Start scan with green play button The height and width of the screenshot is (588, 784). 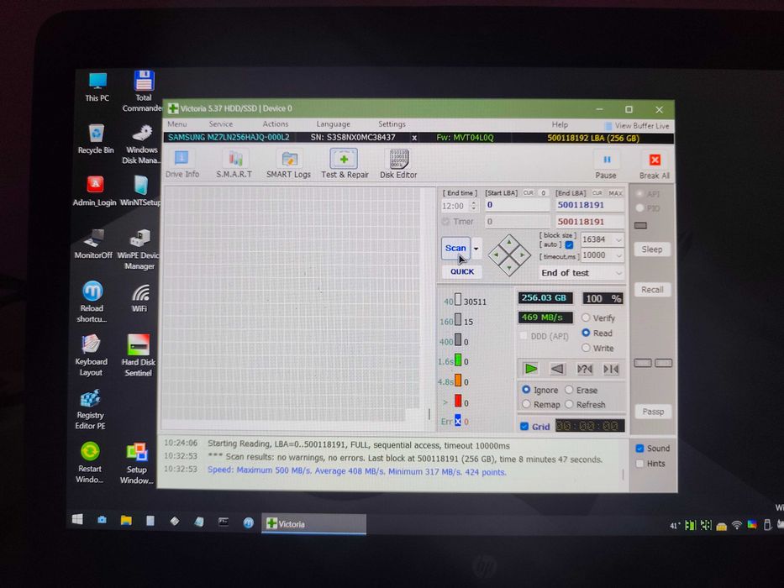point(530,369)
